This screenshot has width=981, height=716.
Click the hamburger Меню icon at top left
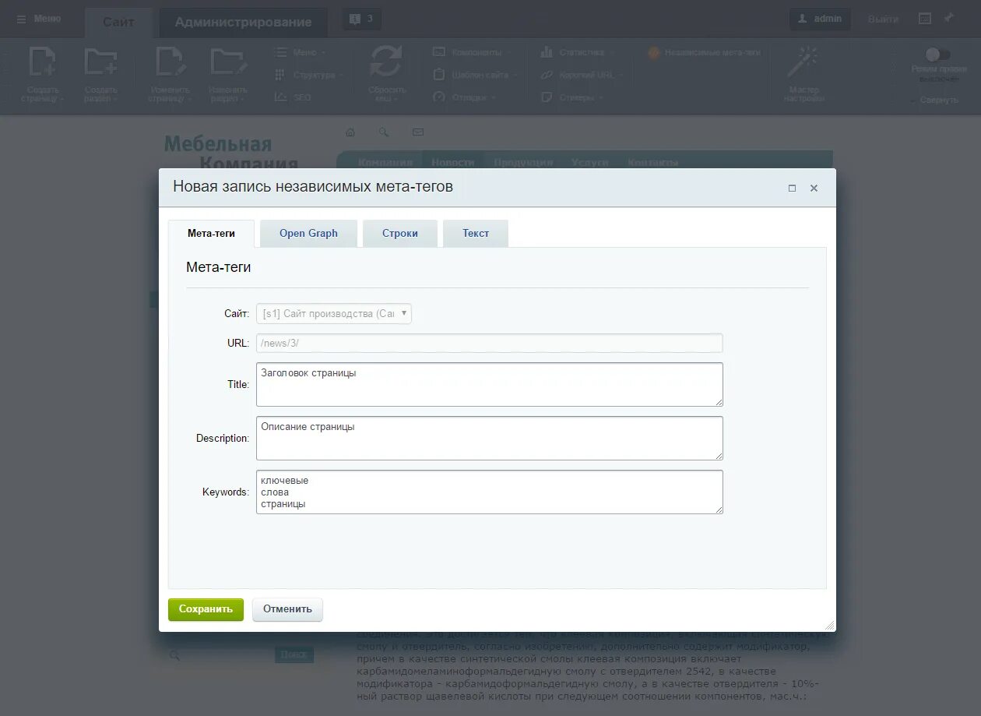coord(22,19)
